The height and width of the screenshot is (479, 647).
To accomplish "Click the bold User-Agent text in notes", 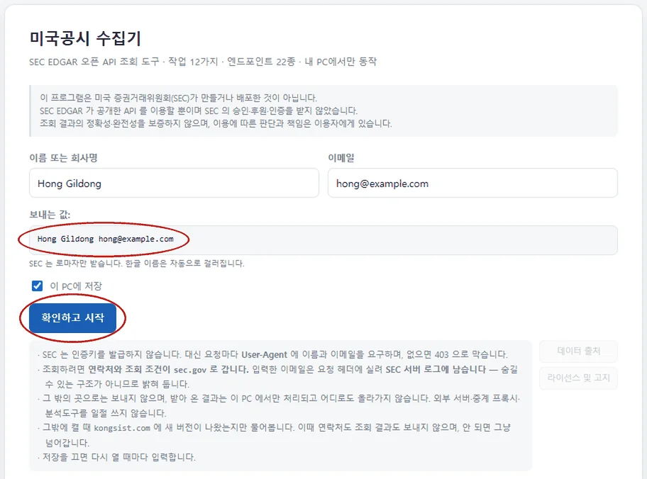I will click(264, 355).
